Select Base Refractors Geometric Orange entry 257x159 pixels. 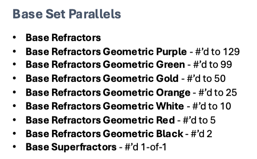click(x=108, y=93)
